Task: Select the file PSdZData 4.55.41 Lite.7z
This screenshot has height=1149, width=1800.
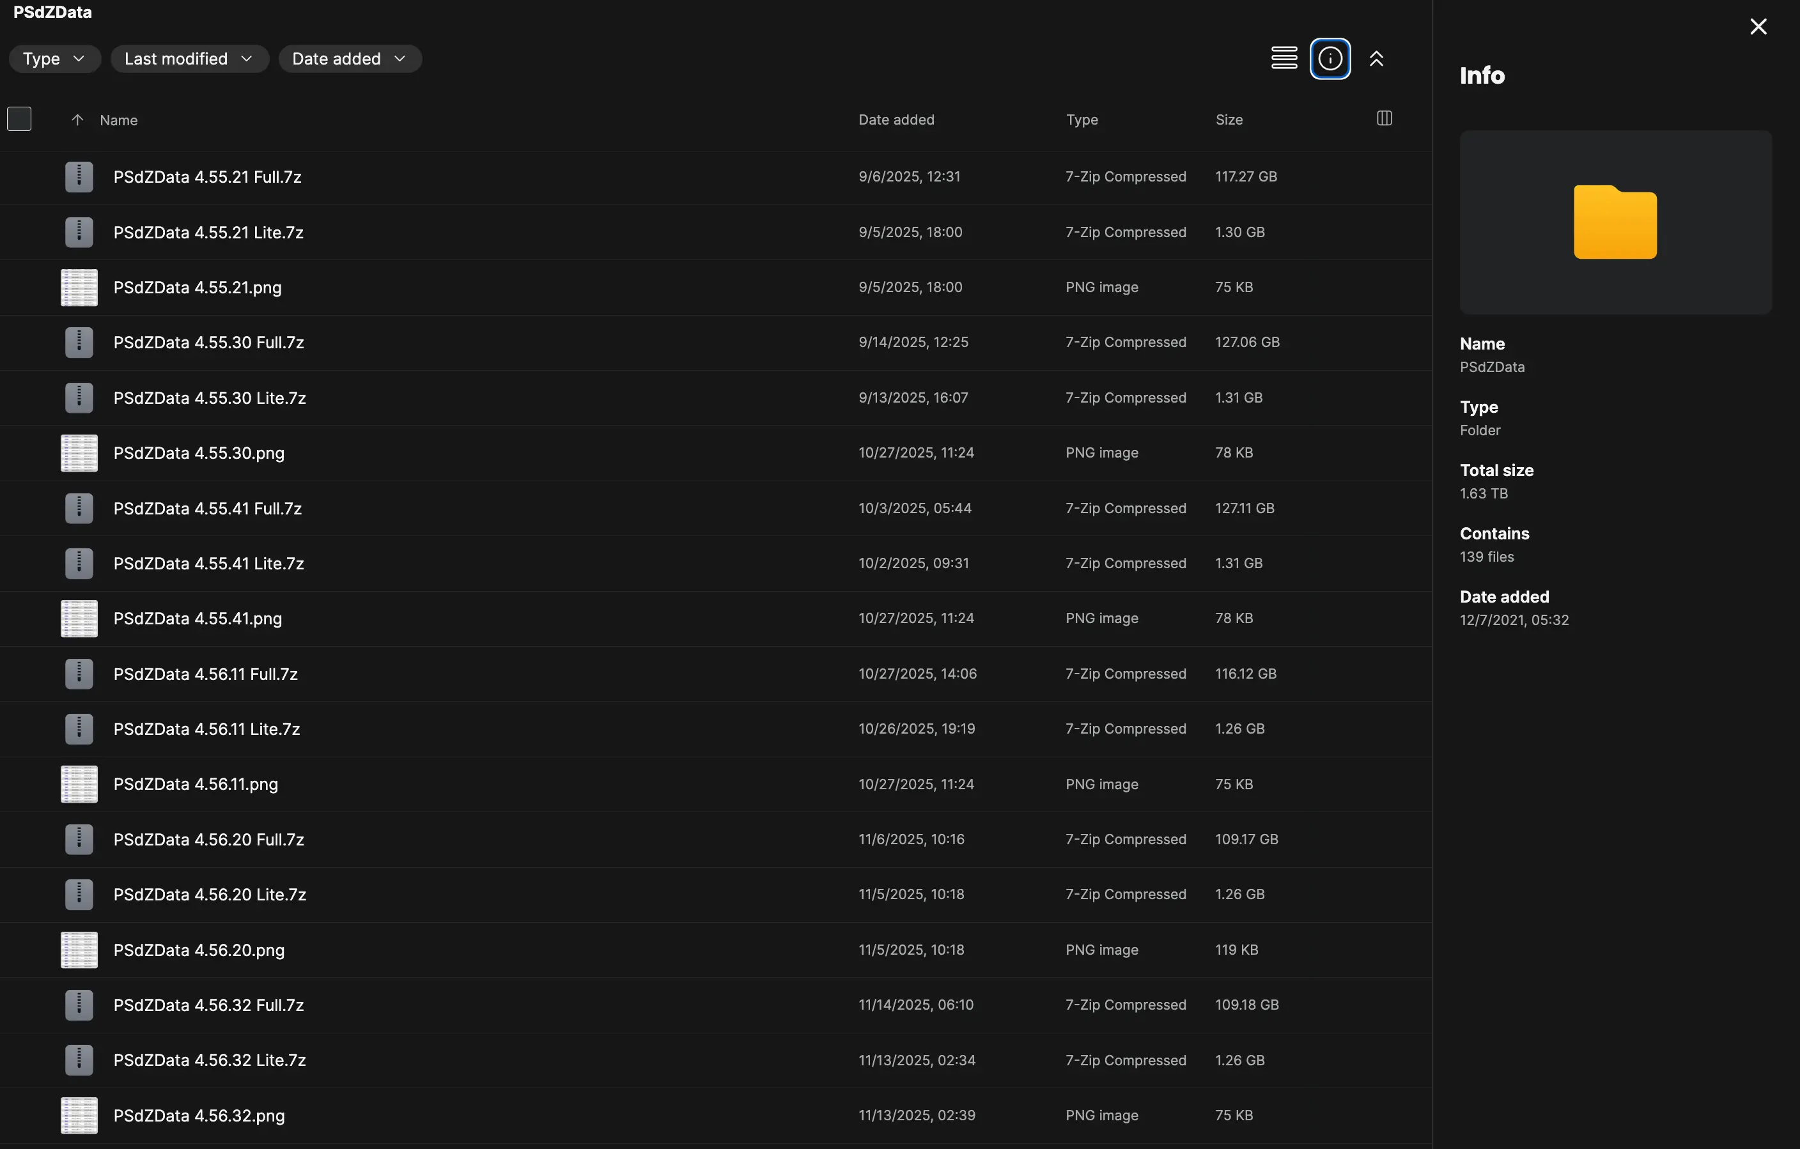Action: 208,563
